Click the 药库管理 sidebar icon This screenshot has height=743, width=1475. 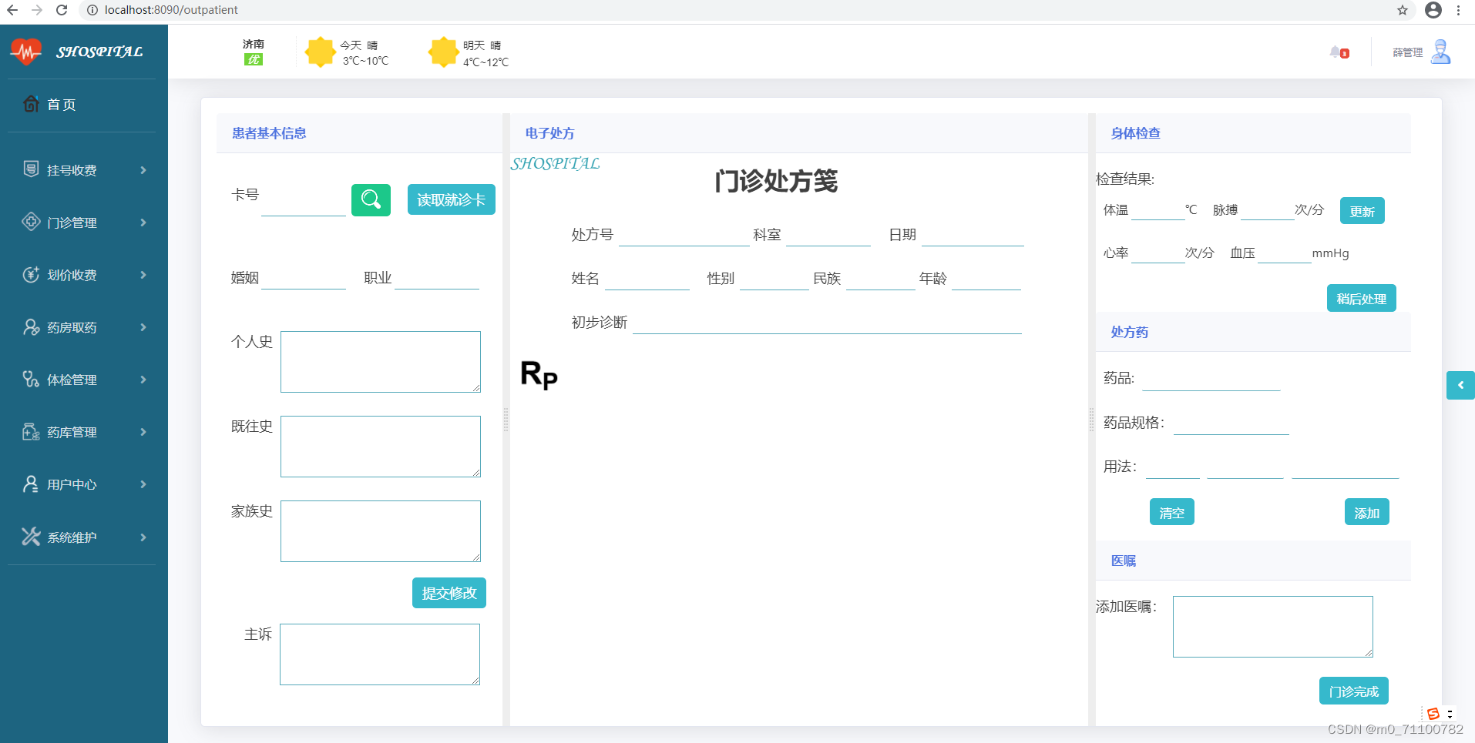31,431
